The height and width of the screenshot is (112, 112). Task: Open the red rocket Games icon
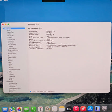tap(83, 109)
